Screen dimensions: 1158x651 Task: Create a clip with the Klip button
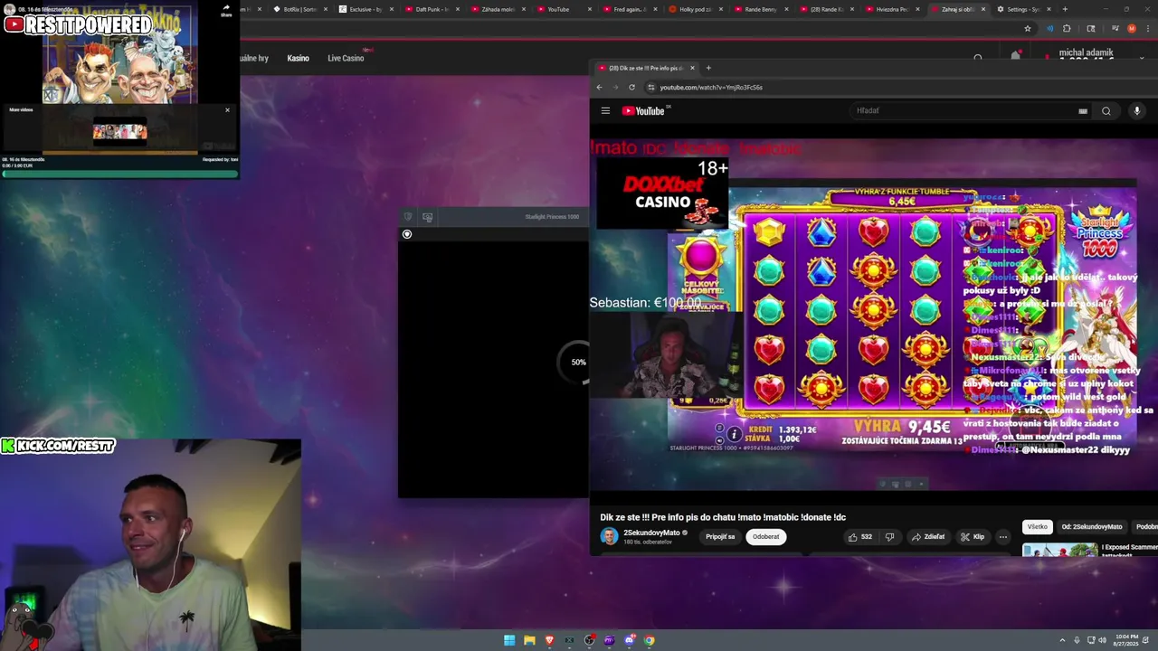pos(973,537)
